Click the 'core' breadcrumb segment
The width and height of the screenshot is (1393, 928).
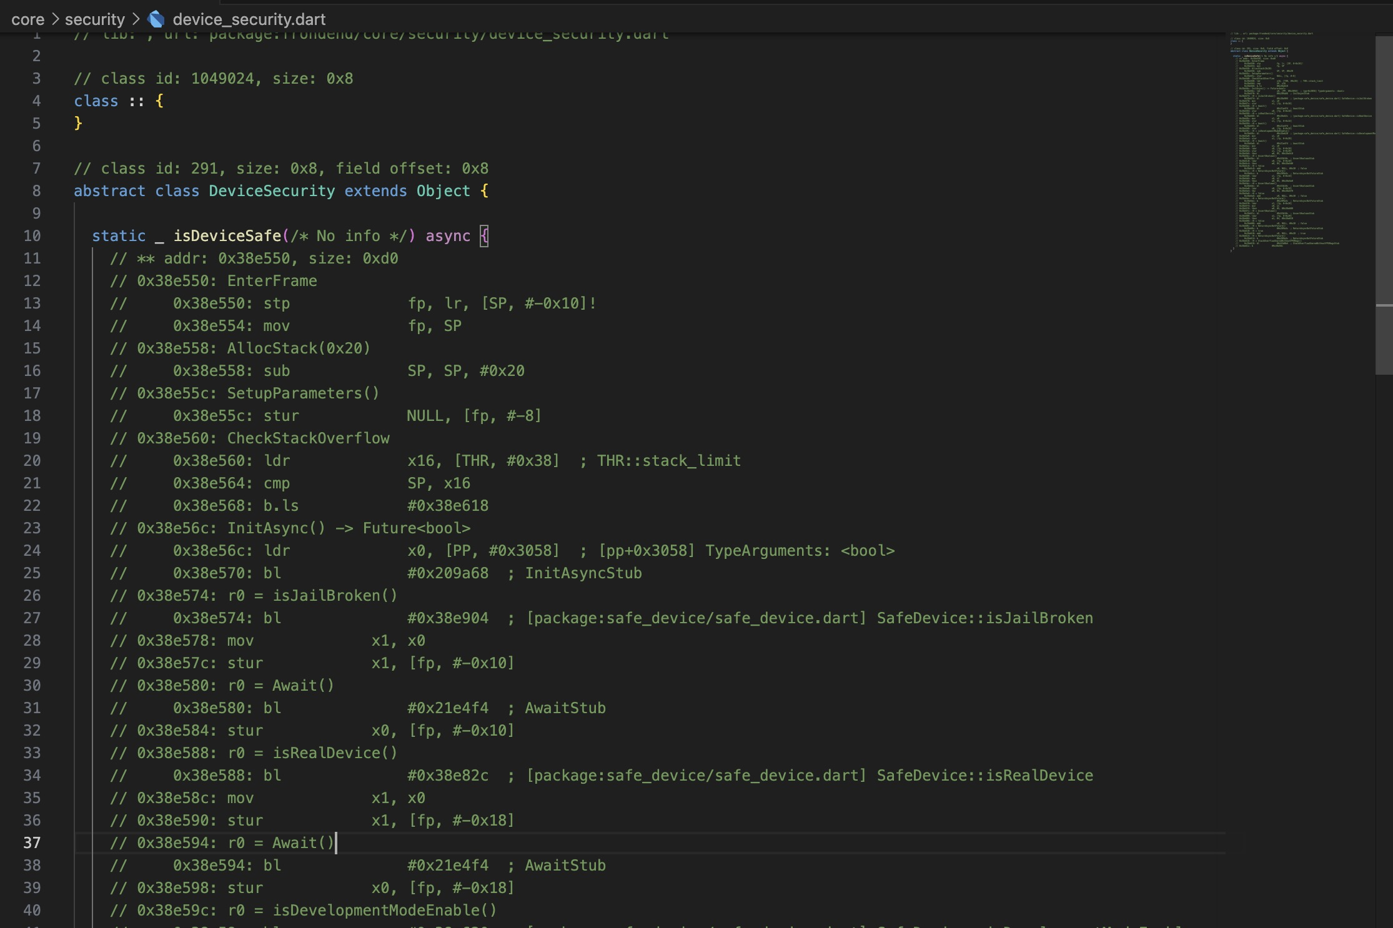(x=27, y=19)
